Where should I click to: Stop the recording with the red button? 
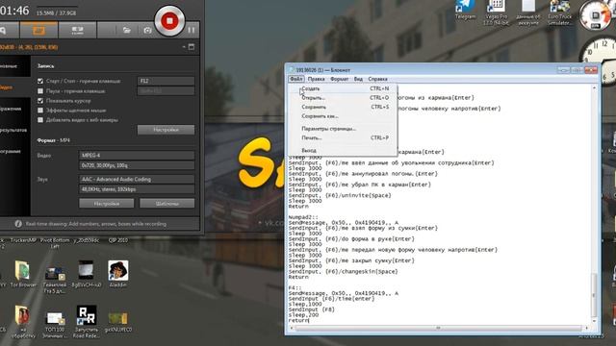click(x=169, y=21)
